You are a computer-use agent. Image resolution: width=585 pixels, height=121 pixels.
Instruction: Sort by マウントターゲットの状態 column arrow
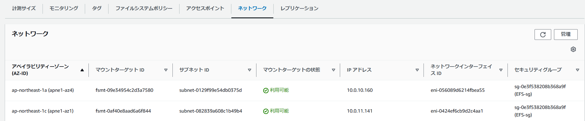pos(333,70)
